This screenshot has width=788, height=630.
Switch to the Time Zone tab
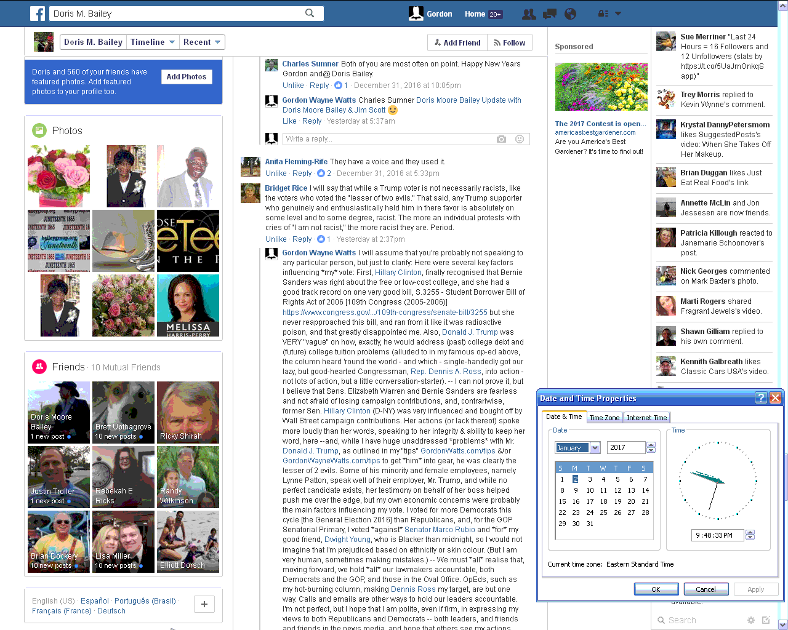[x=604, y=418]
